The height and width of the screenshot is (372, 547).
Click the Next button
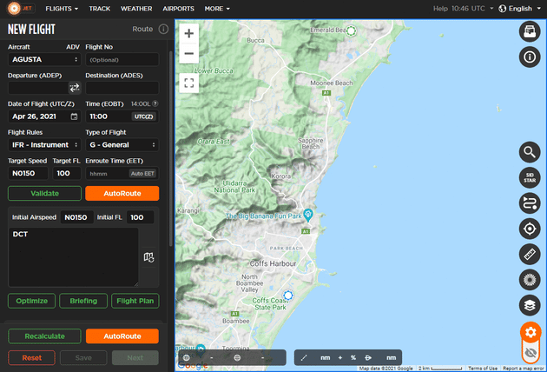(x=135, y=358)
